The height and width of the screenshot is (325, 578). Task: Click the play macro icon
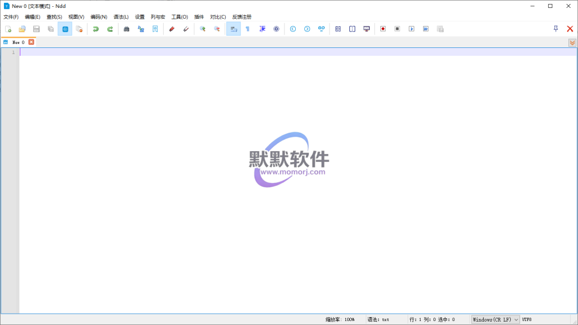[411, 29]
